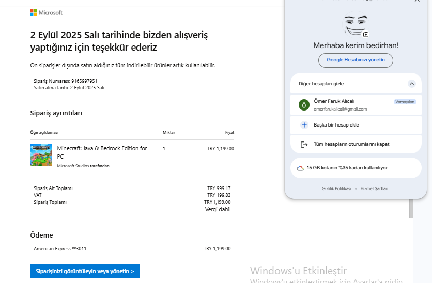Open Gizlilik Politikası link
This screenshot has width=432, height=283.
[x=336, y=188]
